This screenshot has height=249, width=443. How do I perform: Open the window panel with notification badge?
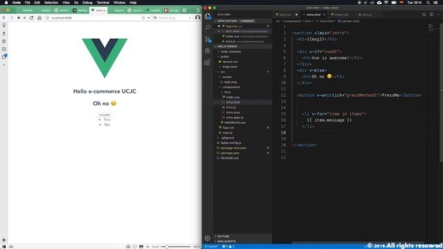click(x=4, y=57)
